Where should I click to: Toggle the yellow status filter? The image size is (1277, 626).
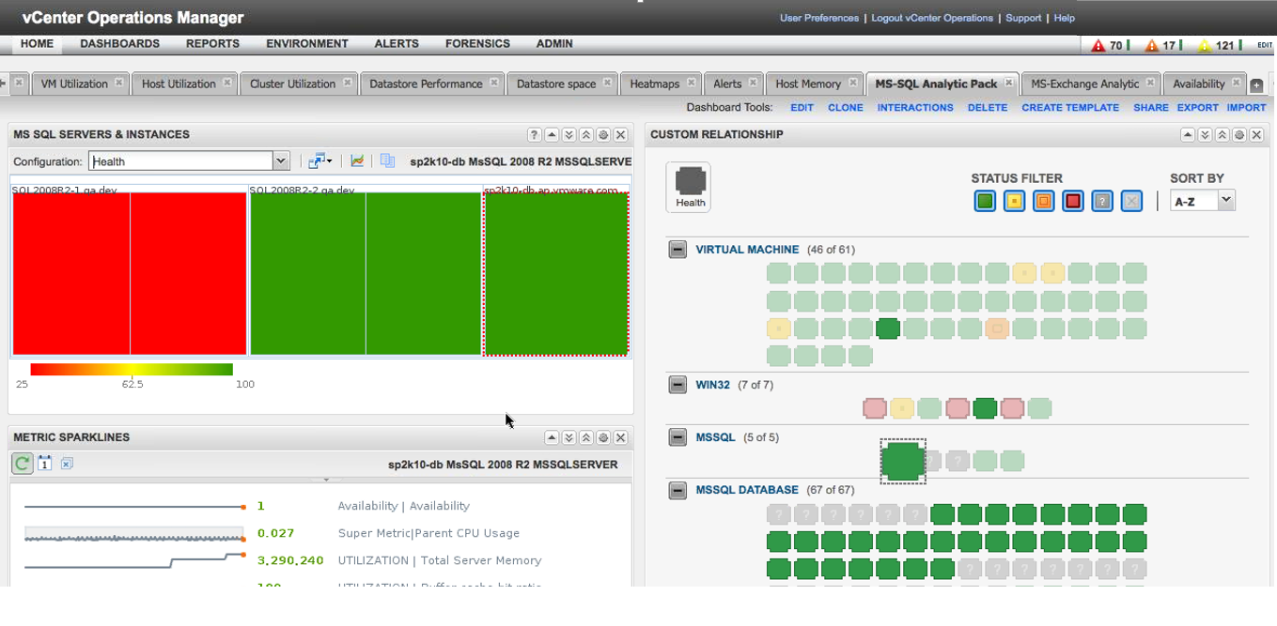1014,201
